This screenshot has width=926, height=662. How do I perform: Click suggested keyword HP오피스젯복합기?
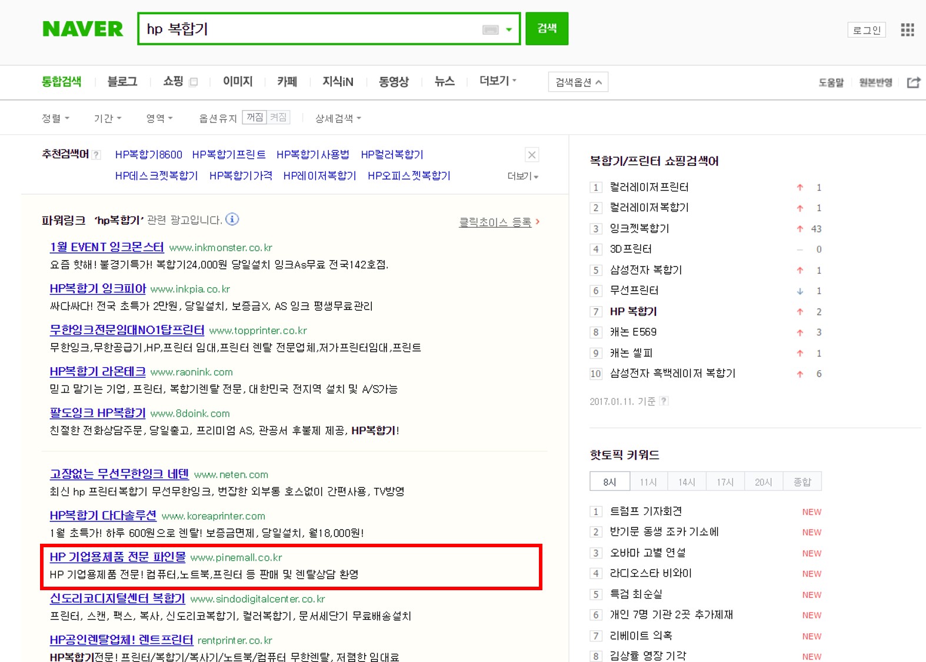pos(409,176)
